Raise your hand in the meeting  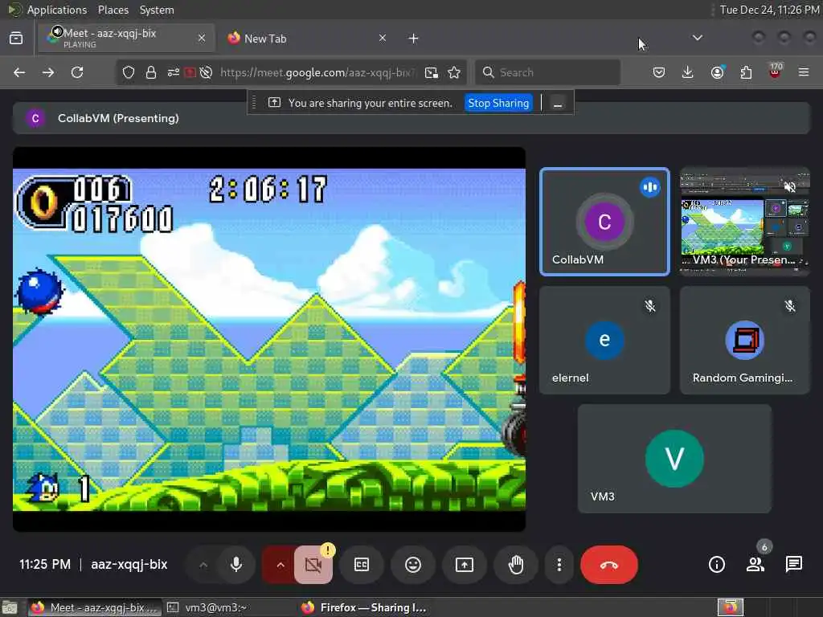pos(516,565)
